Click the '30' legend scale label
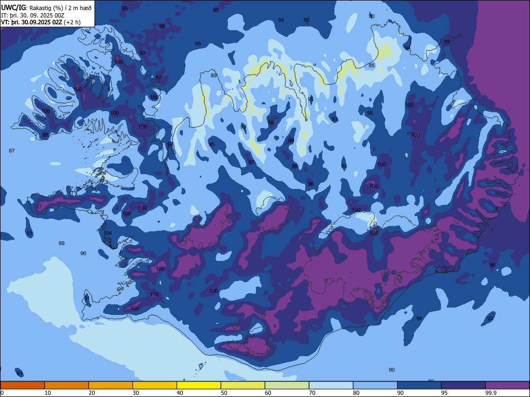This screenshot has height=397, width=530. click(x=136, y=393)
